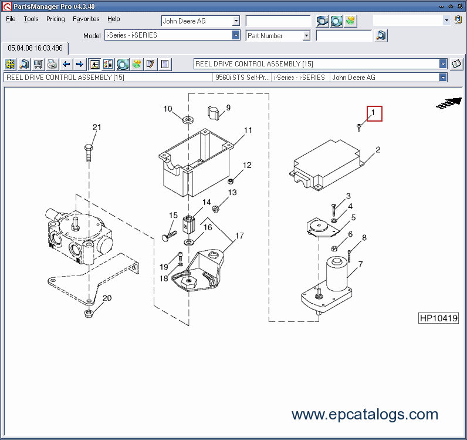Screen dimensions: 467x440
Task: Click the part number search input field
Action: point(344,36)
